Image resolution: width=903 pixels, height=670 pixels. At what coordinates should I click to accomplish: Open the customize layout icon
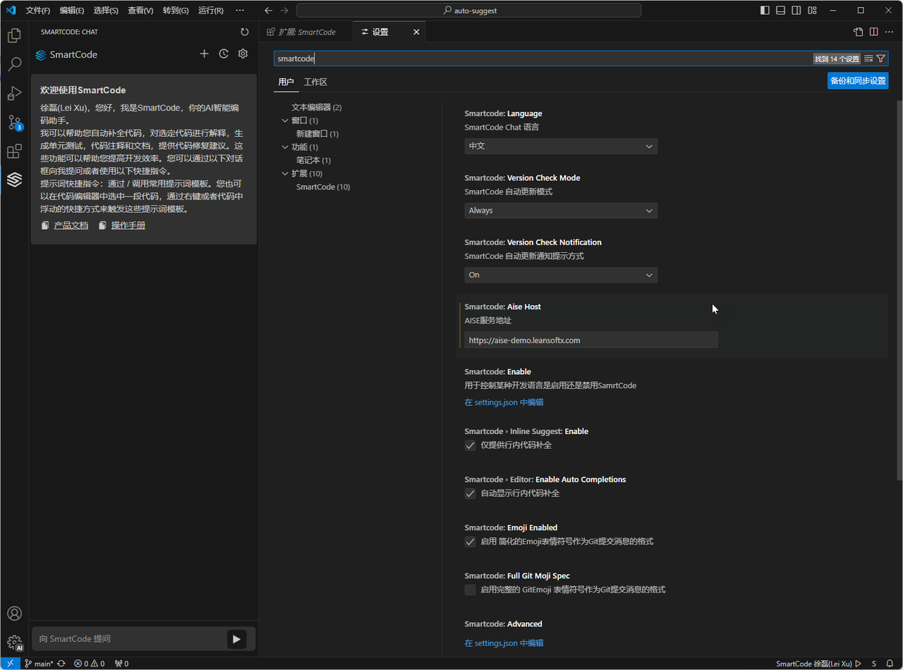(813, 11)
